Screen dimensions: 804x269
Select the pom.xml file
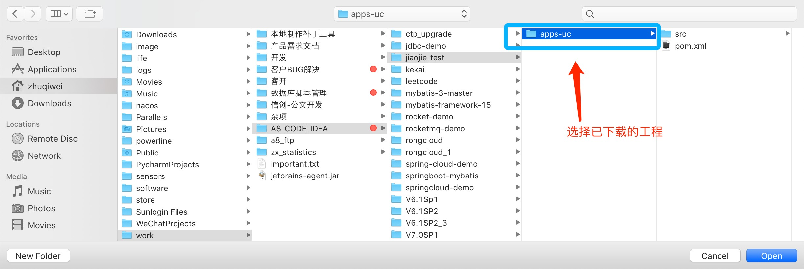[690, 46]
